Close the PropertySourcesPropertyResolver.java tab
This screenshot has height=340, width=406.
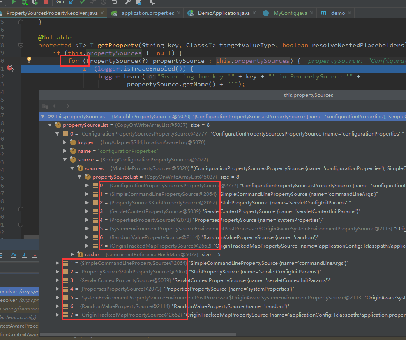(x=102, y=13)
